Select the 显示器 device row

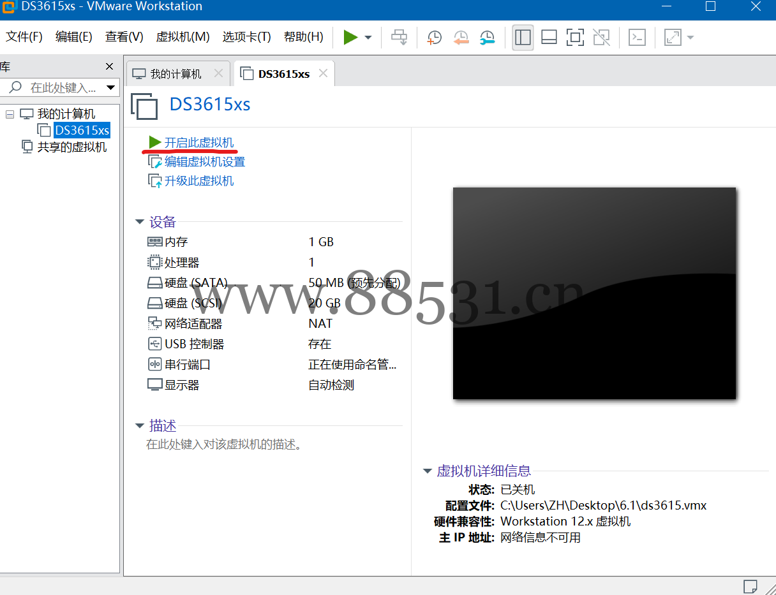point(274,385)
